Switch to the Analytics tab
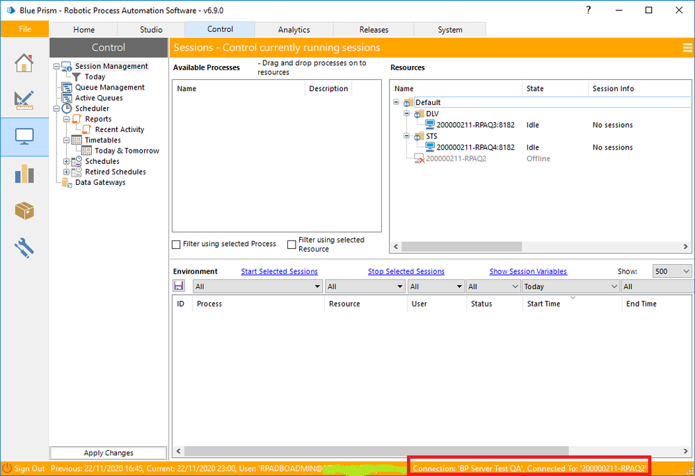The width and height of the screenshot is (695, 476). pyautogui.click(x=294, y=30)
